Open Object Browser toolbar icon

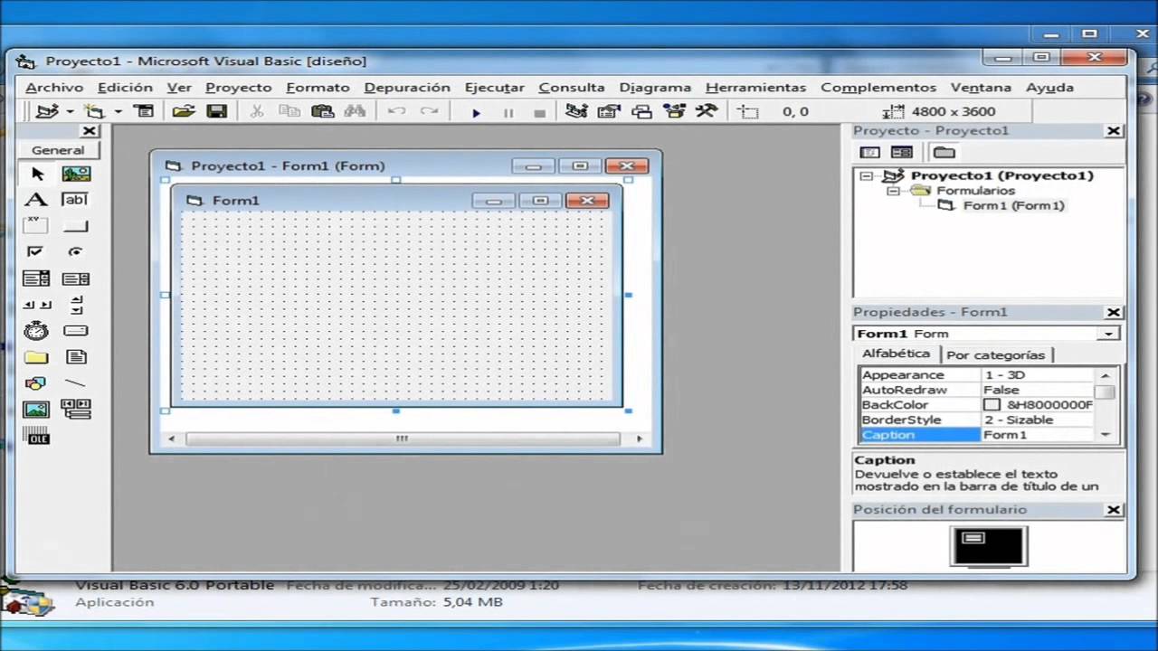pyautogui.click(x=674, y=111)
